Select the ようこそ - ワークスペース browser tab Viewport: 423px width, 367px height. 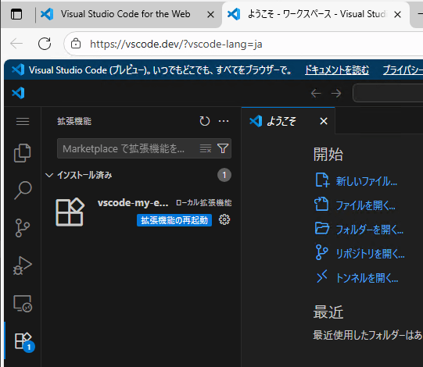(316, 14)
